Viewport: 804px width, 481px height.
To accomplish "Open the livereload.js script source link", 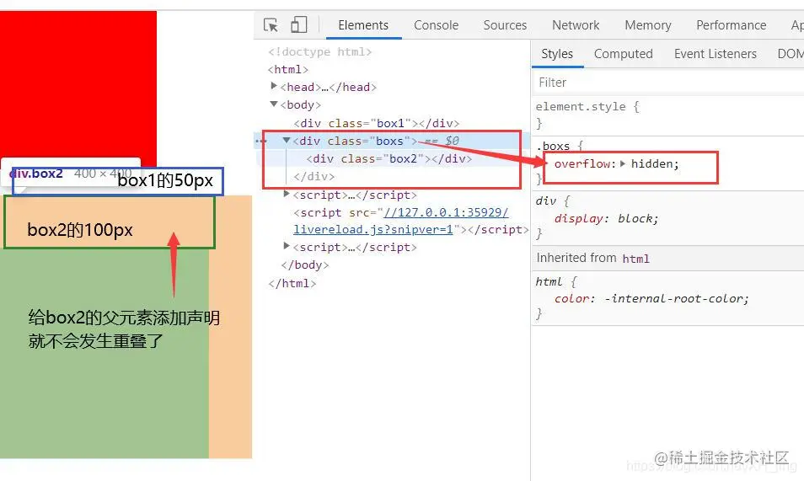I will 401,221.
